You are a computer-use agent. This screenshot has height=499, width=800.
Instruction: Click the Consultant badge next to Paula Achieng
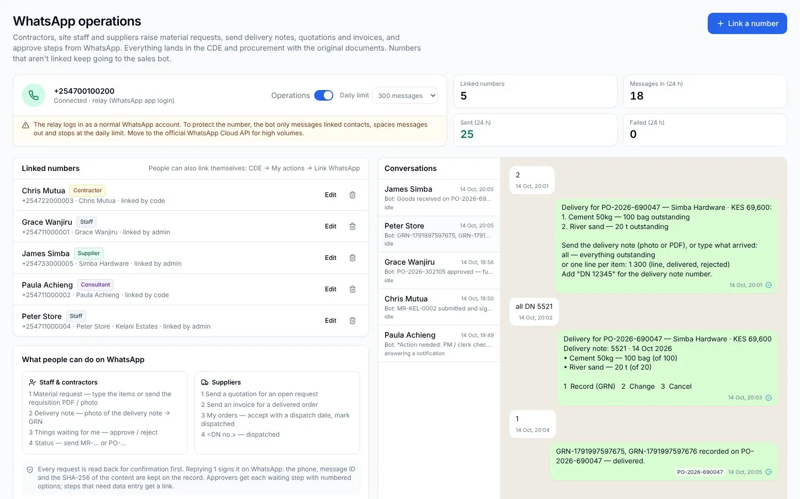click(95, 285)
